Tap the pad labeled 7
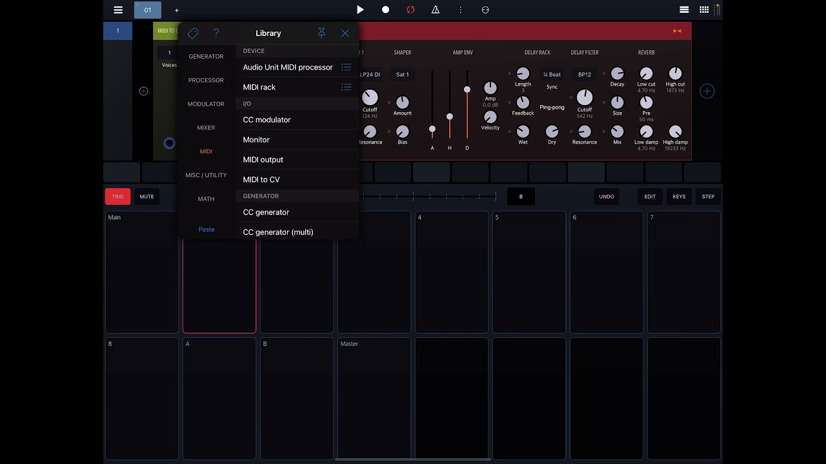Viewport: 826px width, 464px height. click(x=684, y=272)
